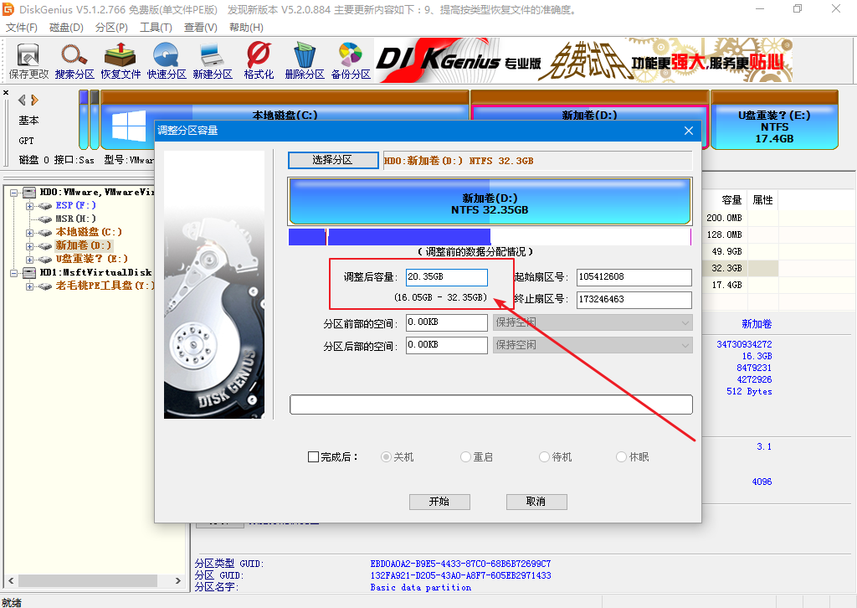857x608 pixels.
Task: Open the 帮助(H) menu
Action: [246, 28]
